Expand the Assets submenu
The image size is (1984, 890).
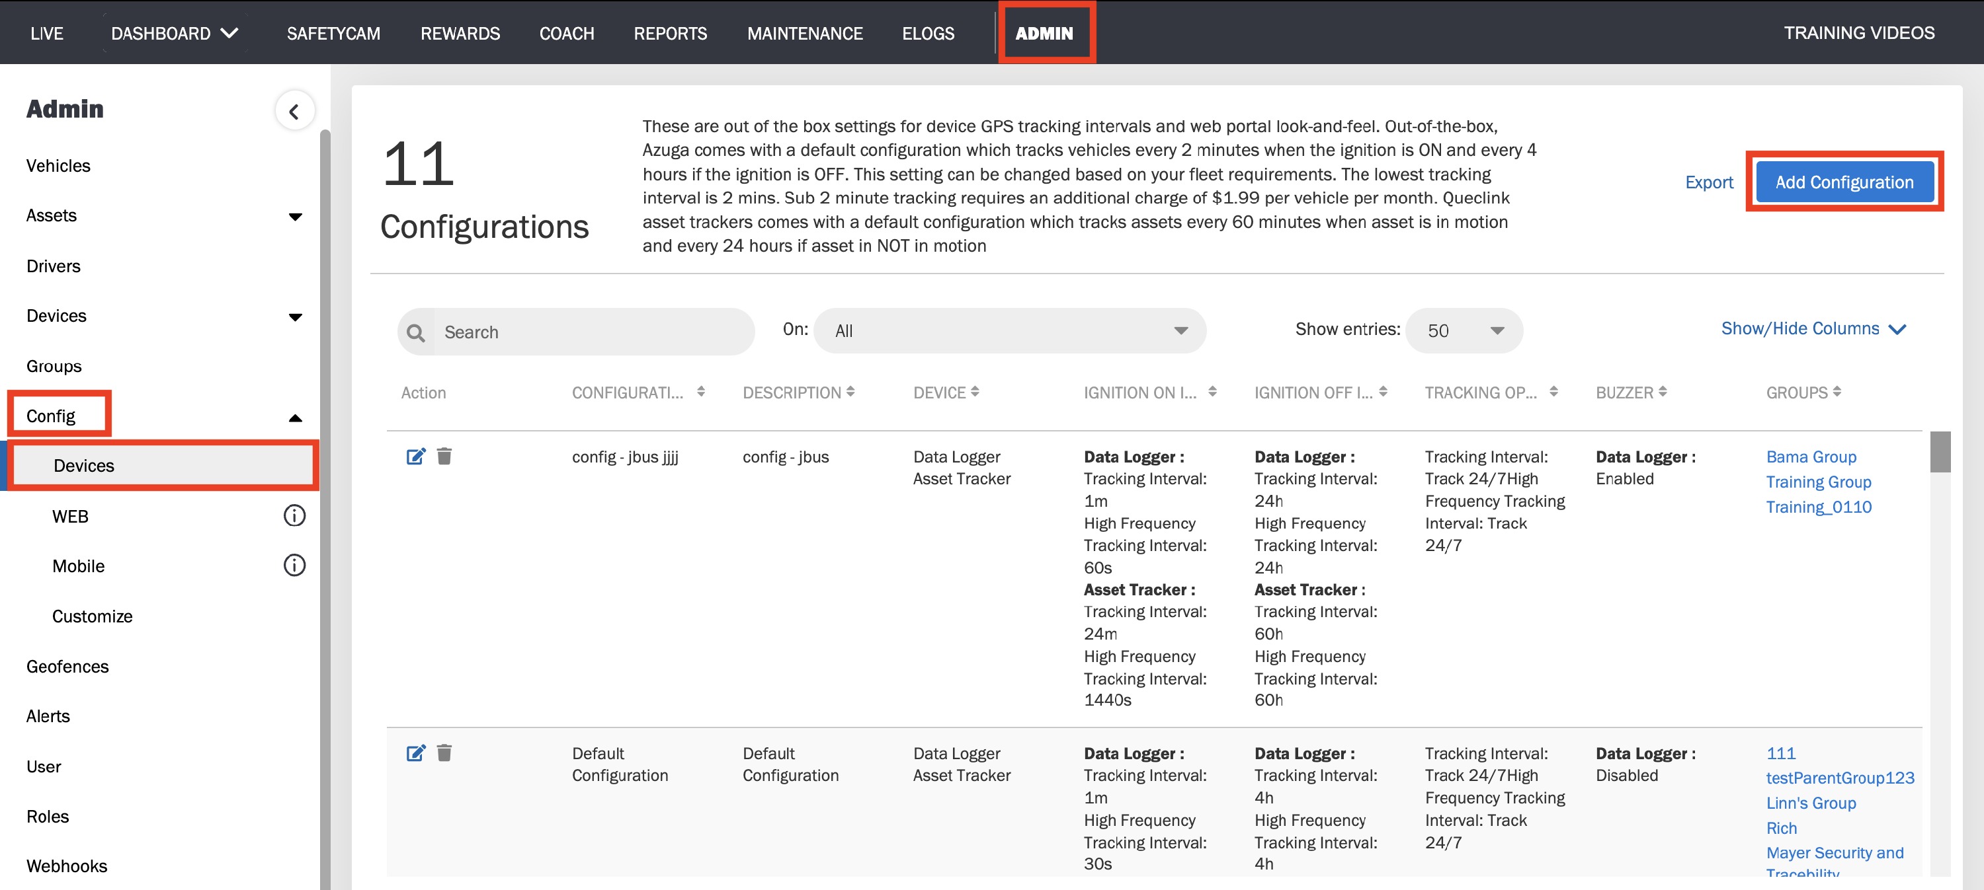click(x=295, y=216)
